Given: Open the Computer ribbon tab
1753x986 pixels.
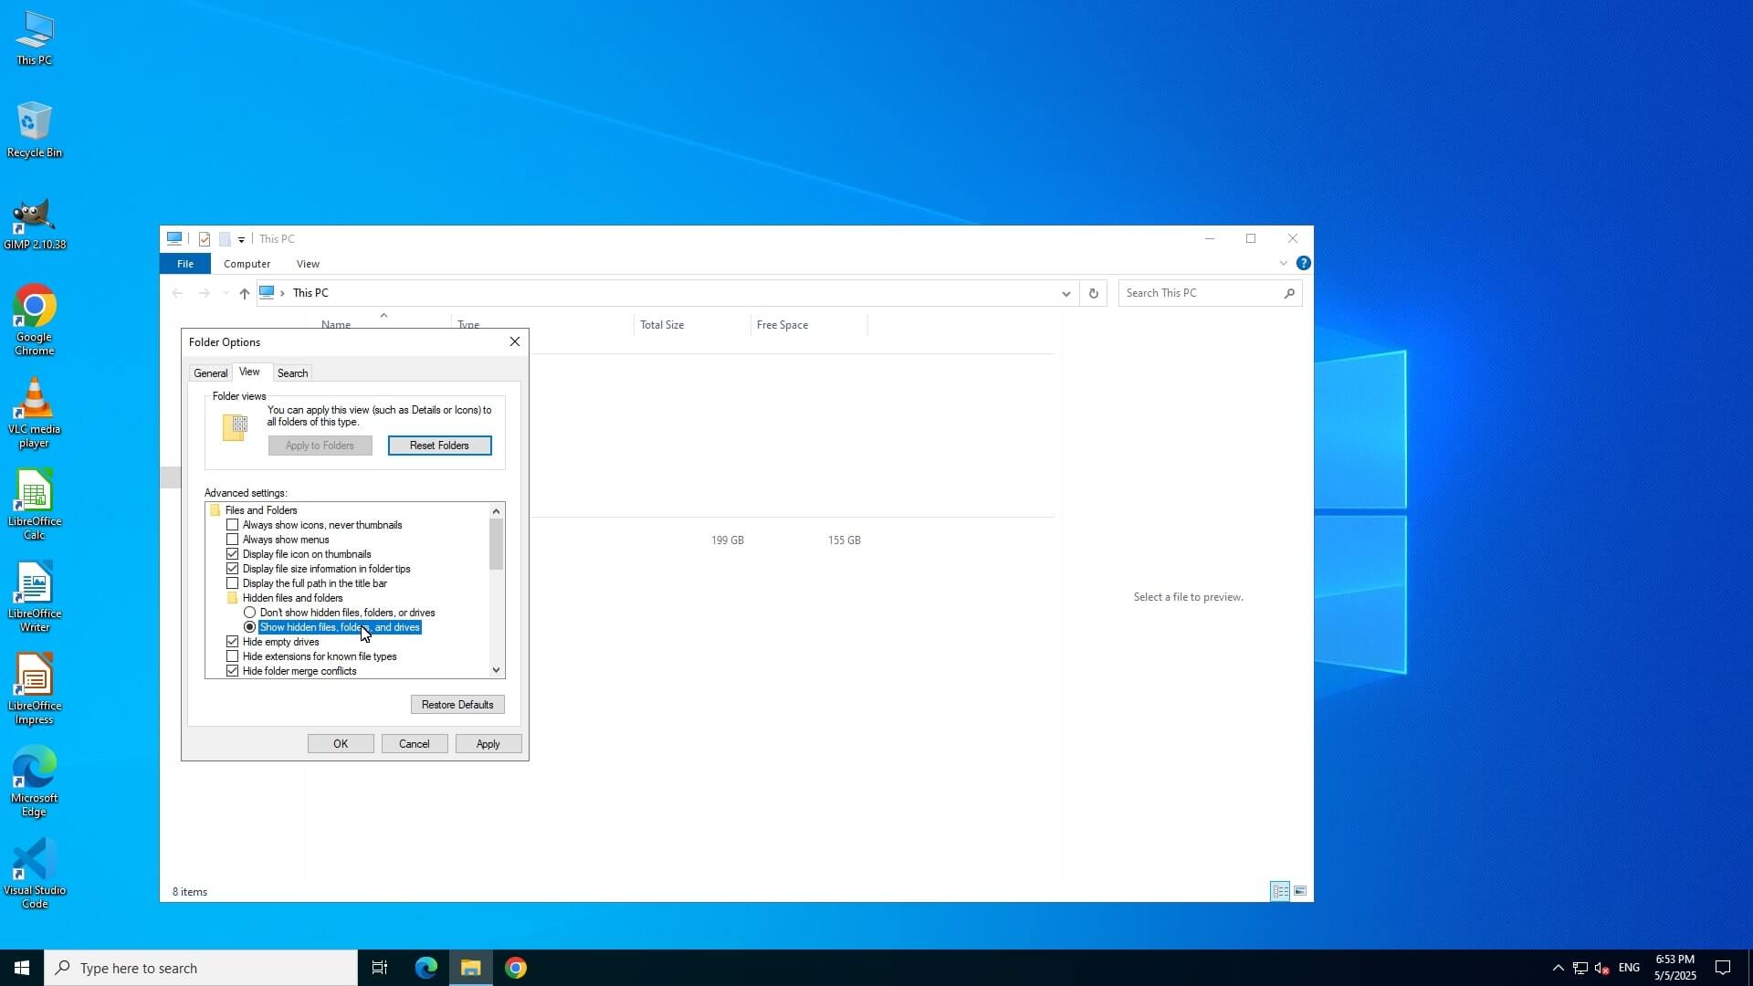Looking at the screenshot, I should pyautogui.click(x=247, y=264).
